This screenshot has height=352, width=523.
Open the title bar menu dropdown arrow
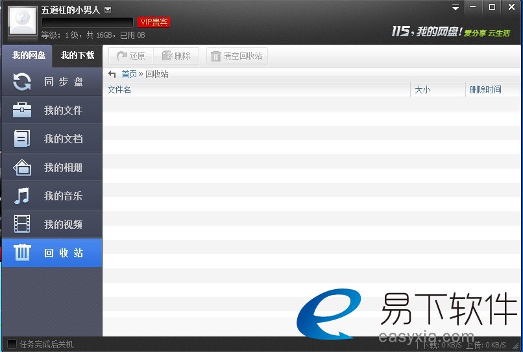[x=456, y=7]
